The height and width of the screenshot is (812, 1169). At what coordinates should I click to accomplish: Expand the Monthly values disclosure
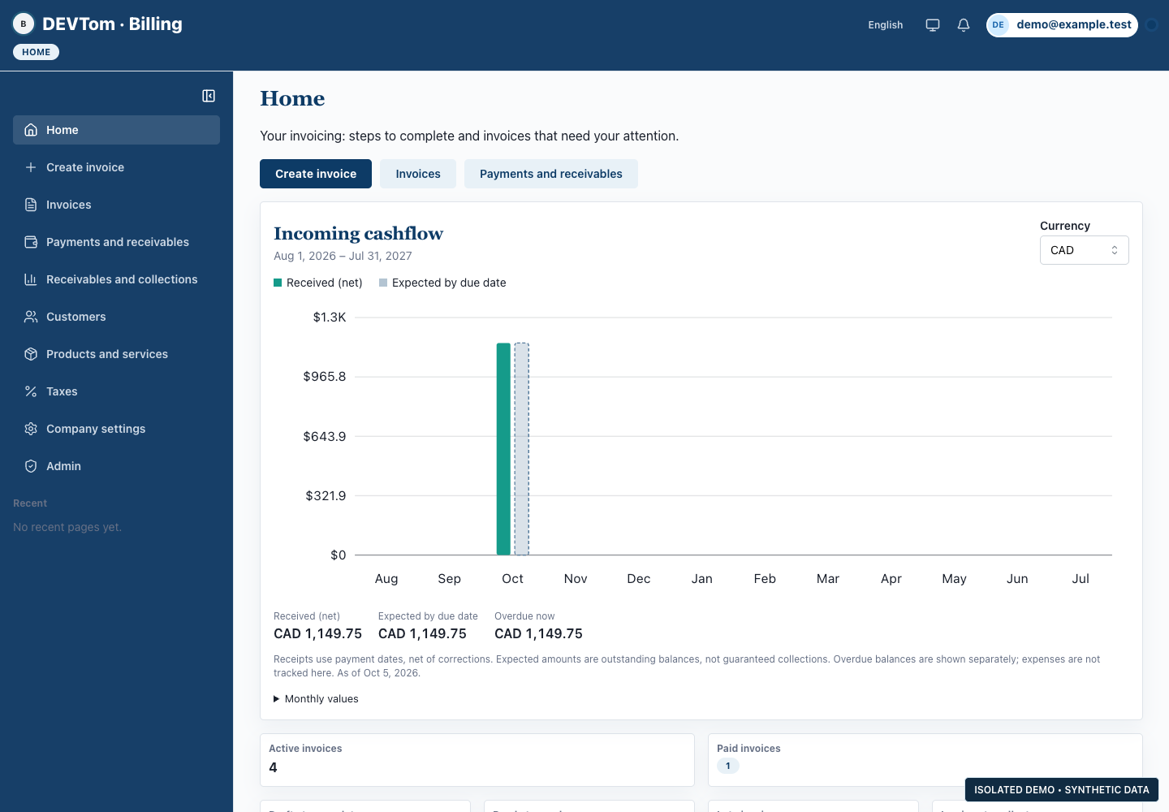pyautogui.click(x=316, y=699)
